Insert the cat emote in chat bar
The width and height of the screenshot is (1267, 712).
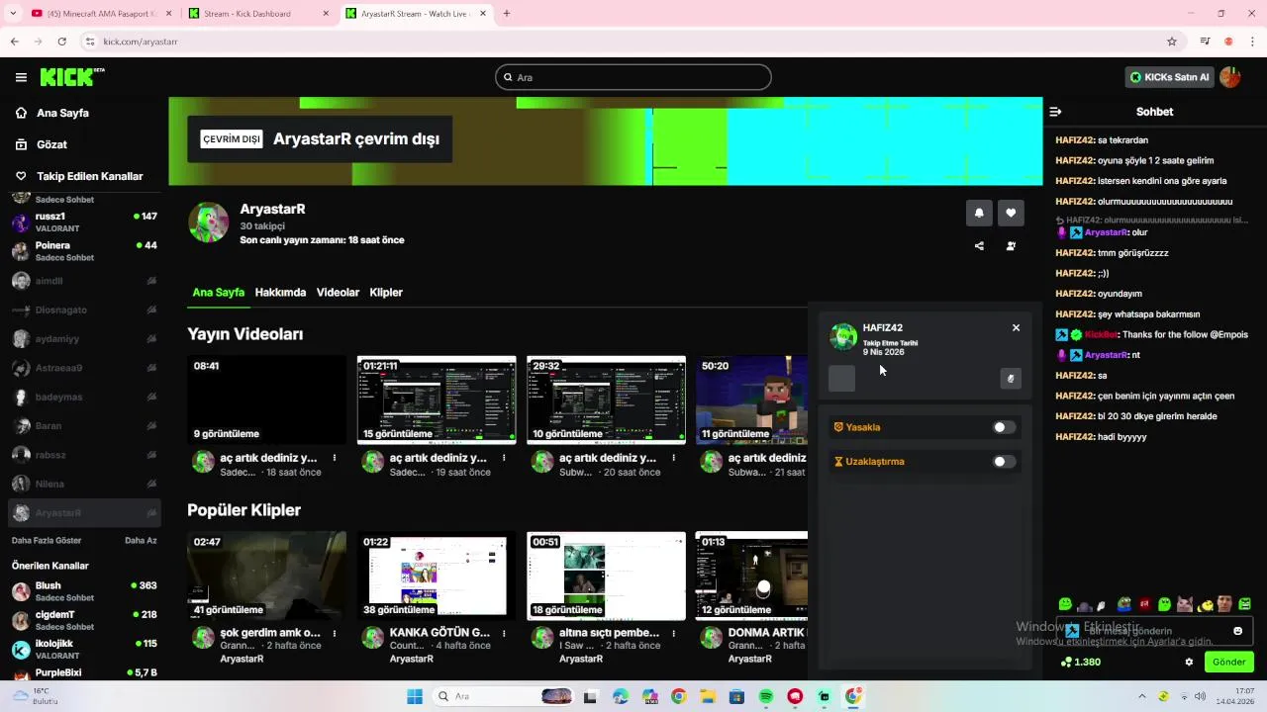1184,604
